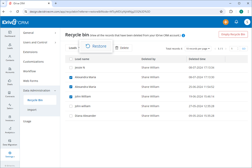Screen dimensions: 252x168
Task: Open the Contracts module
Action: click(x=10, y=94)
